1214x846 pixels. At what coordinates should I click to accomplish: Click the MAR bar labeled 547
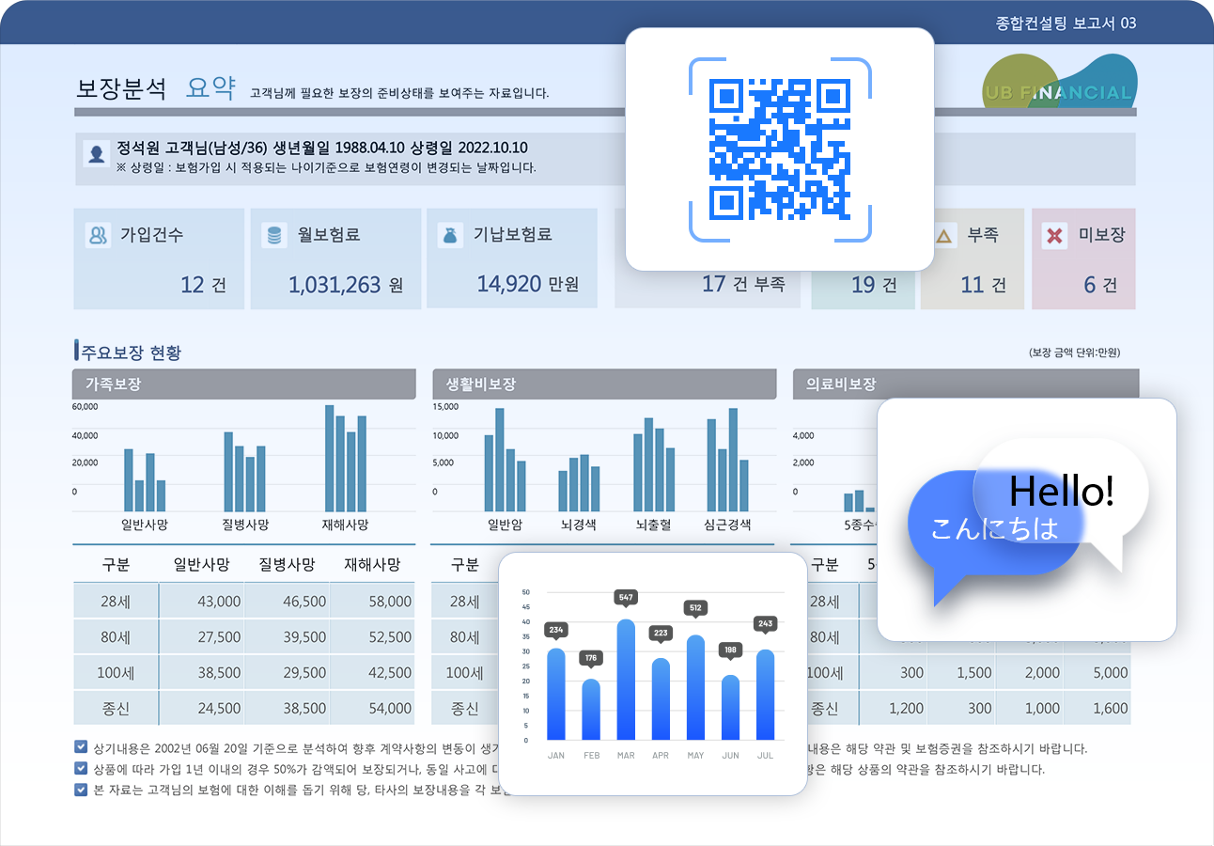tap(626, 680)
